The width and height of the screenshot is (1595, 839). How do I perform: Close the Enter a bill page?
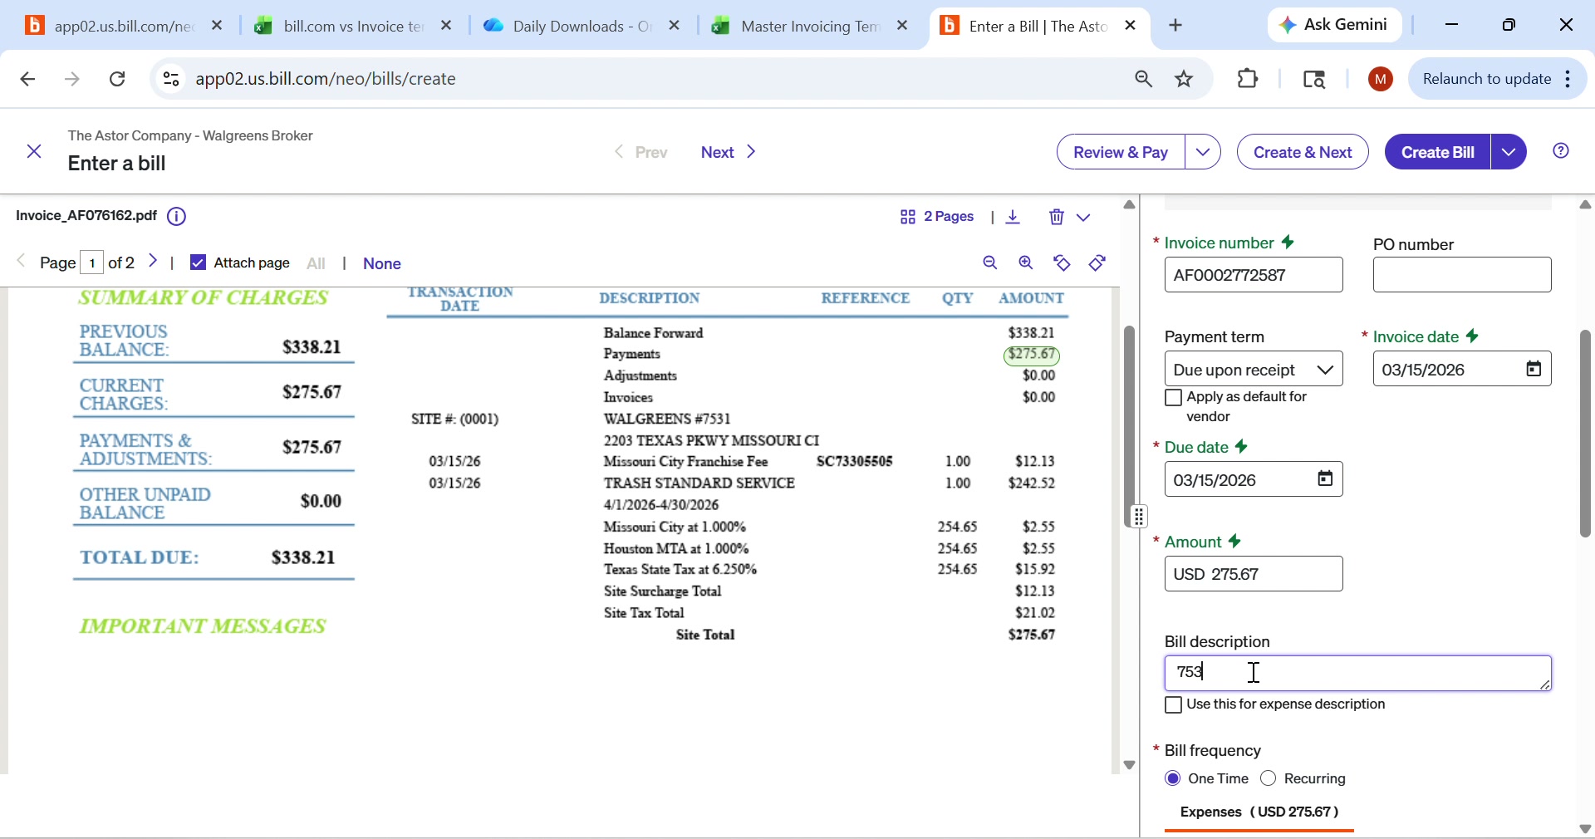tap(34, 152)
